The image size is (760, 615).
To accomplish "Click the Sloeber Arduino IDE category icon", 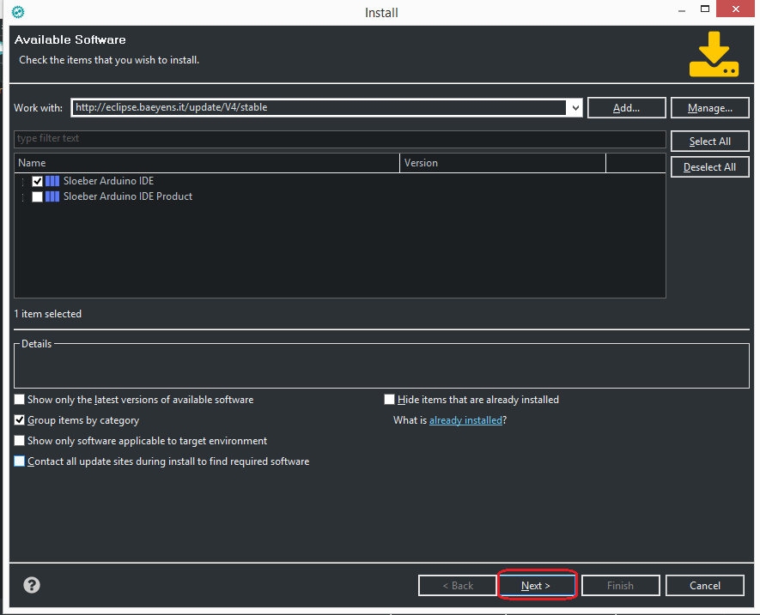I will point(52,181).
